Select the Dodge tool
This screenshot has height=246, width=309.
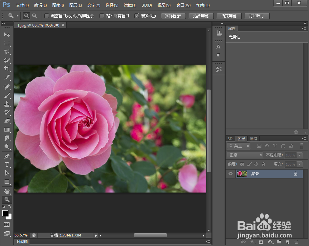click(x=7, y=147)
